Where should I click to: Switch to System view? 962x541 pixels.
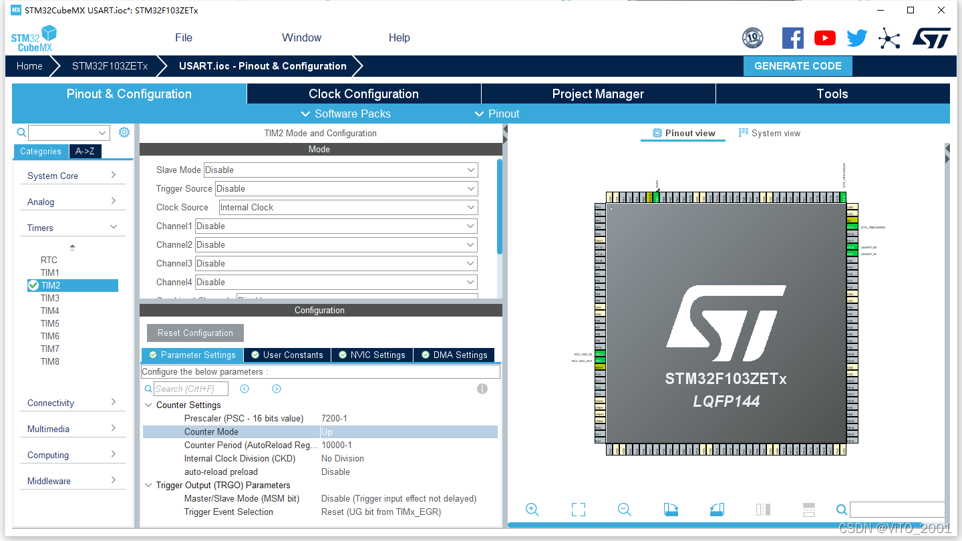click(x=770, y=133)
